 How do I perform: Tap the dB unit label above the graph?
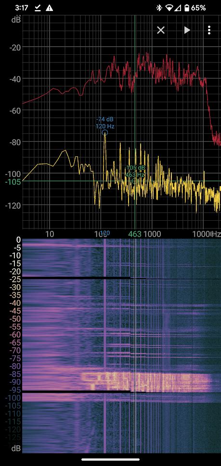click(x=16, y=20)
